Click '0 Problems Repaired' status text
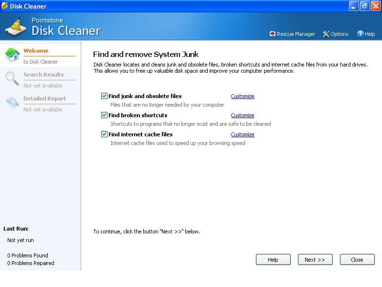The height and width of the screenshot is (287, 382). (x=31, y=263)
